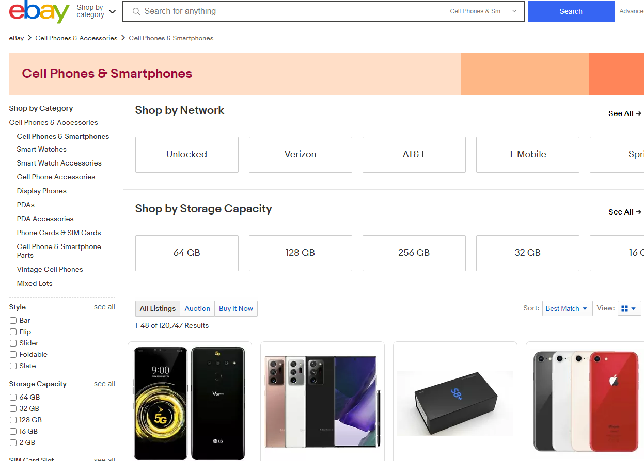The height and width of the screenshot is (461, 644).
Task: Expand the Cell Phones category search dropdown
Action: tap(483, 11)
